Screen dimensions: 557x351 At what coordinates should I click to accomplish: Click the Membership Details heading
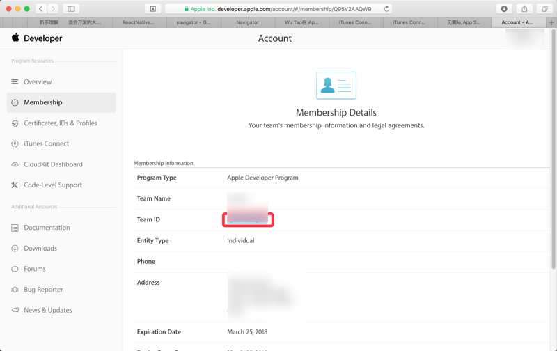tap(336, 113)
